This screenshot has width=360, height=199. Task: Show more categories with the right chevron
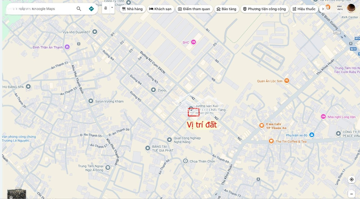(x=323, y=9)
